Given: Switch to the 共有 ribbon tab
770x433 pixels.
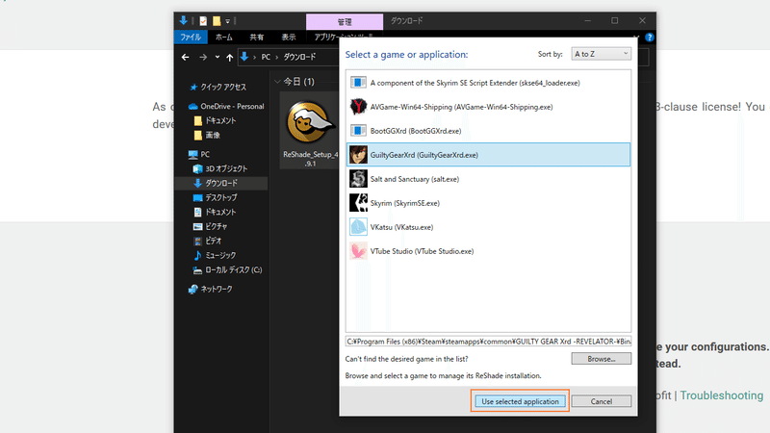Looking at the screenshot, I should pos(256,38).
